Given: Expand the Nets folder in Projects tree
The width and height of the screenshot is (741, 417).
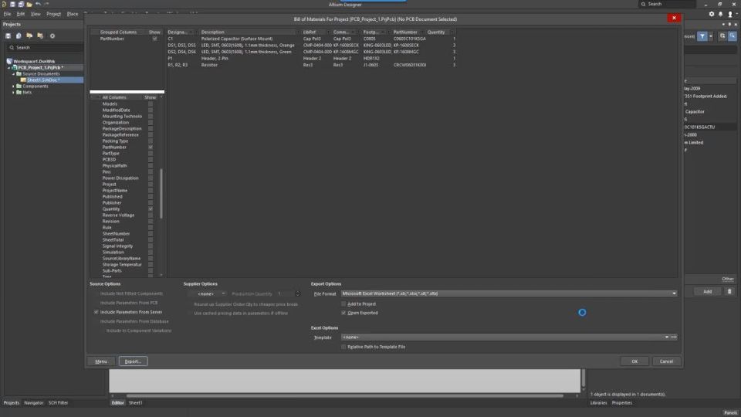Looking at the screenshot, I should coord(13,93).
